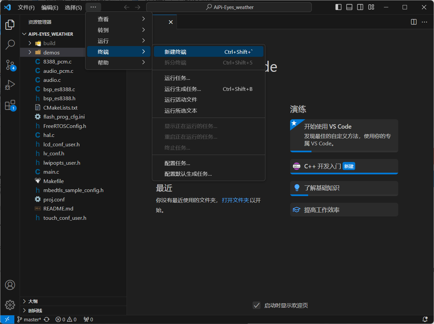Expand the demos folder
Image resolution: width=434 pixels, height=324 pixels.
pyautogui.click(x=30, y=52)
